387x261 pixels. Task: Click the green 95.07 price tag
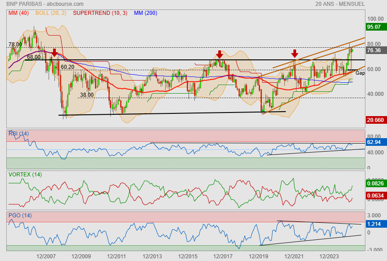(x=374, y=27)
